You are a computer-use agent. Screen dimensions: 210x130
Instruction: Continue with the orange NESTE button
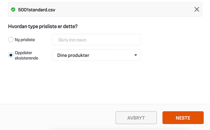click(x=183, y=118)
